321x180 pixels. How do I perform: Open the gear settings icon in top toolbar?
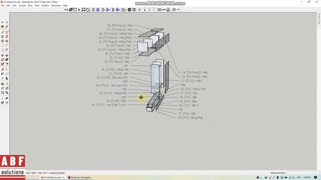(x=129, y=9)
